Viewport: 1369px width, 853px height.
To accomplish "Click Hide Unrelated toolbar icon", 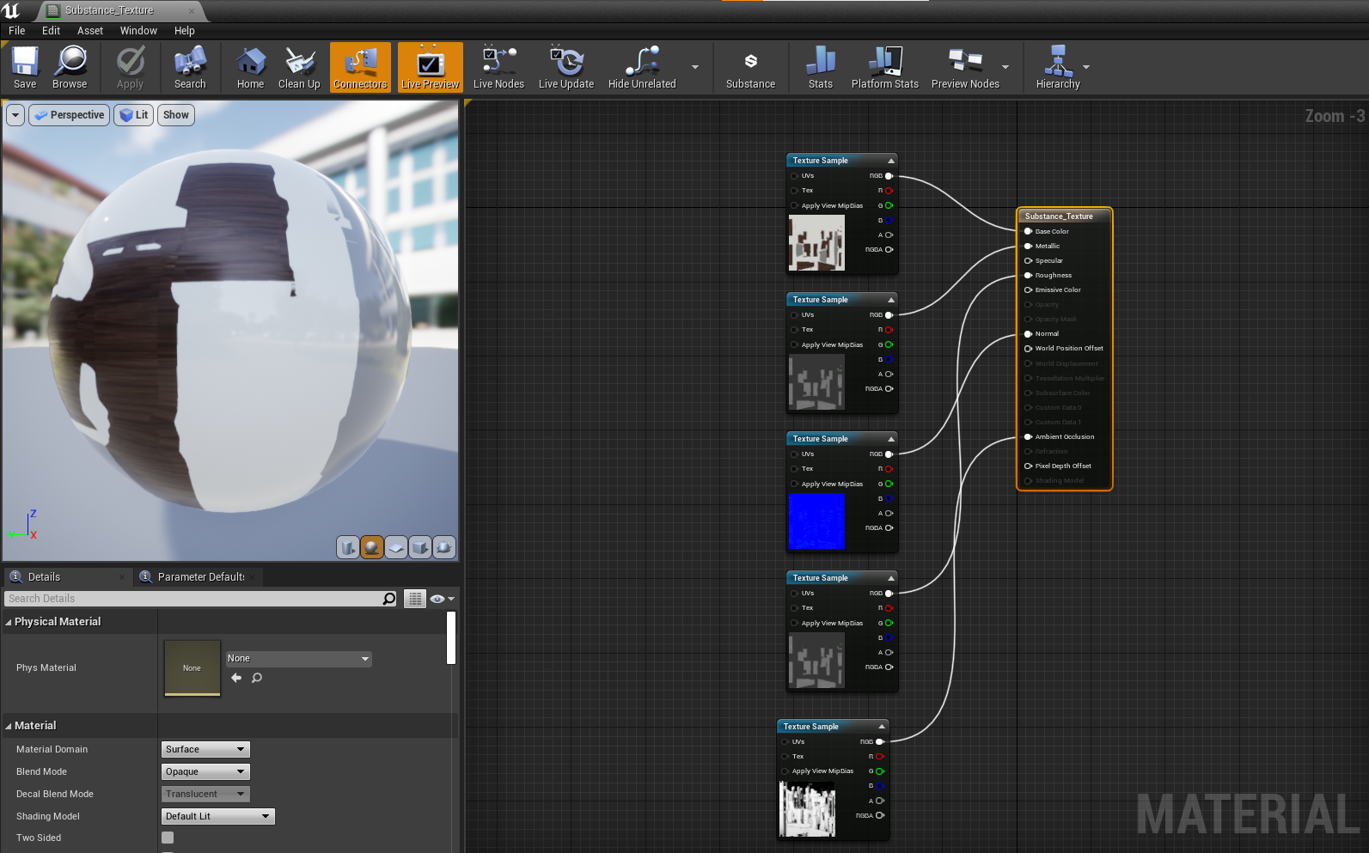I will pos(642,68).
